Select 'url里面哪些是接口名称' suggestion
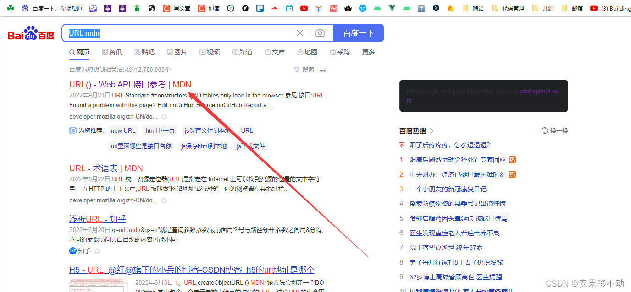Image resolution: width=631 pixels, height=292 pixels. (x=141, y=146)
